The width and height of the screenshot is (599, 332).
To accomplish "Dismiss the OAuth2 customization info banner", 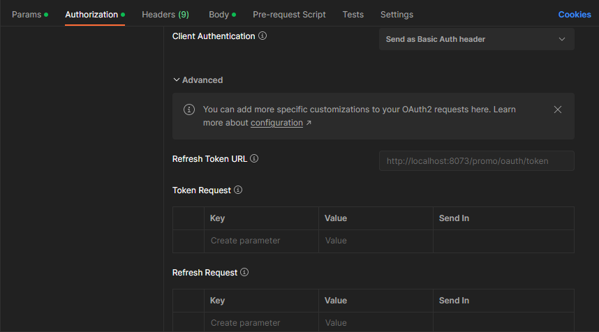I will coord(557,110).
